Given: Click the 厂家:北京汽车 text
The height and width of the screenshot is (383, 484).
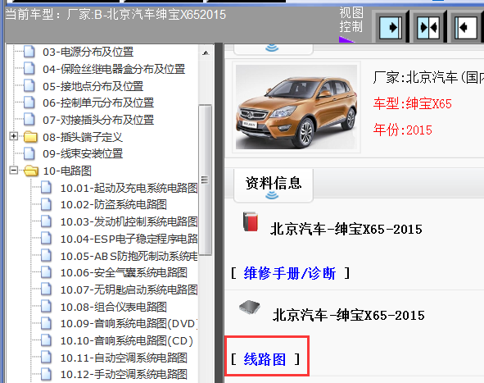Looking at the screenshot, I should 428,77.
